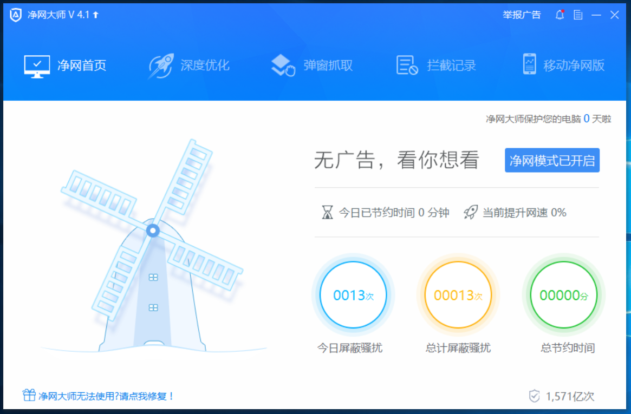Click the blue 0013次 circle
This screenshot has width=631, height=414.
[353, 295]
